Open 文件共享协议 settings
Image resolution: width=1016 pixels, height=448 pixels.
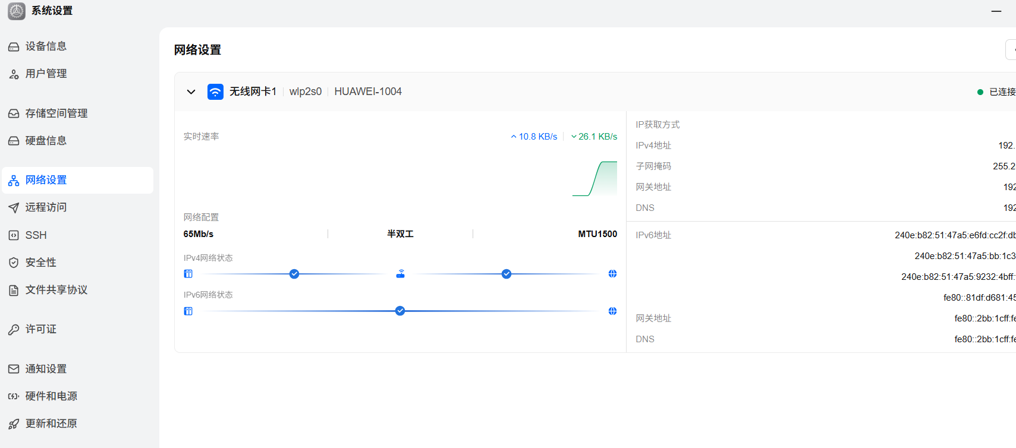[78, 290]
